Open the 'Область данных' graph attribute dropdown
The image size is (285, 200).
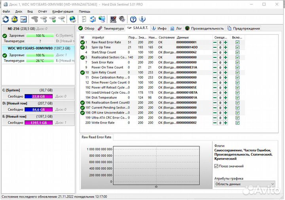pos(245,184)
